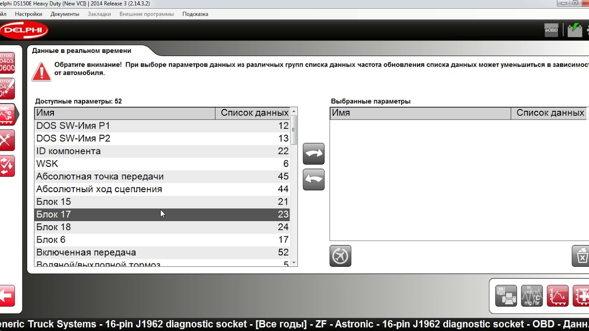Click the battery voltage icon
Screen dimensions: 589x331
[x=575, y=30]
